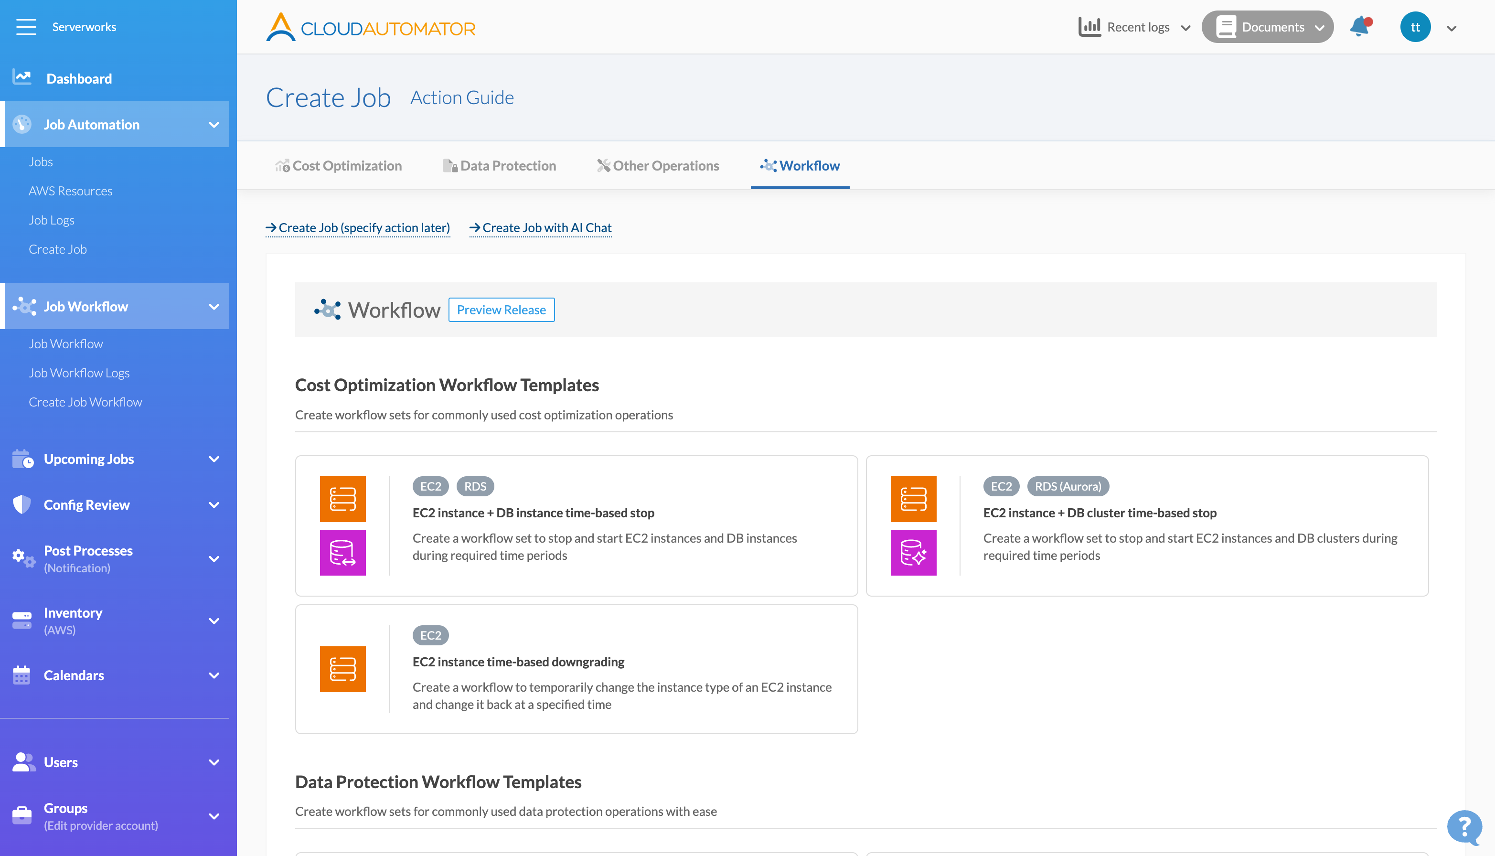Switch to the Other Operations tab

[x=659, y=166]
